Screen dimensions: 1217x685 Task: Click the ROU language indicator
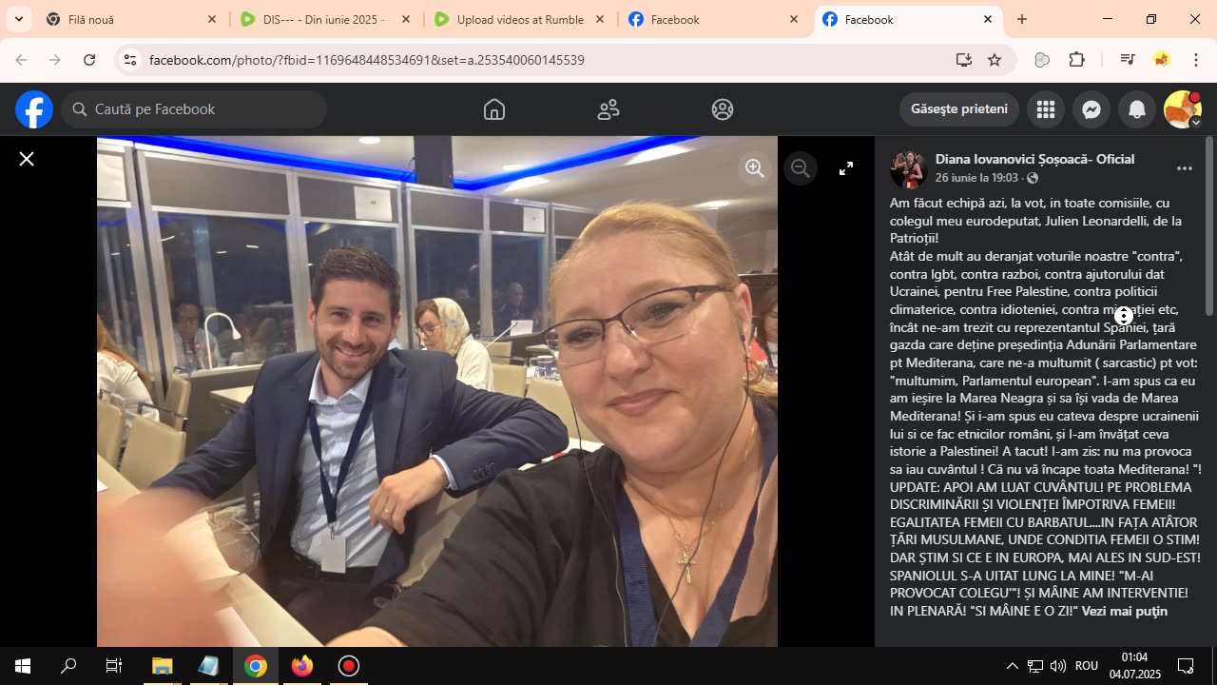pyautogui.click(x=1087, y=666)
